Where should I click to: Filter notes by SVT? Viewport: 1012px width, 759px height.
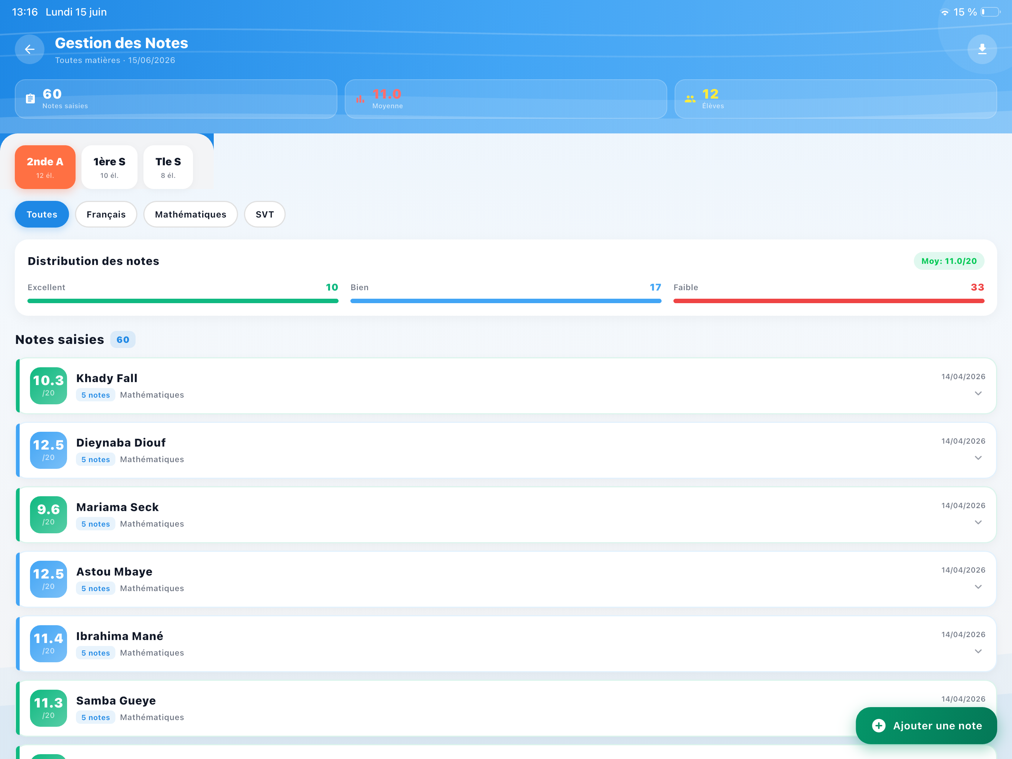click(x=264, y=214)
